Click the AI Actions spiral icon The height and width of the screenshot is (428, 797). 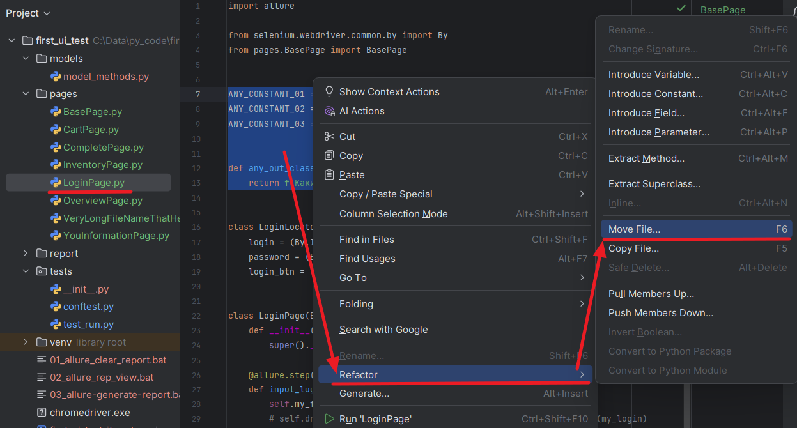click(x=329, y=111)
